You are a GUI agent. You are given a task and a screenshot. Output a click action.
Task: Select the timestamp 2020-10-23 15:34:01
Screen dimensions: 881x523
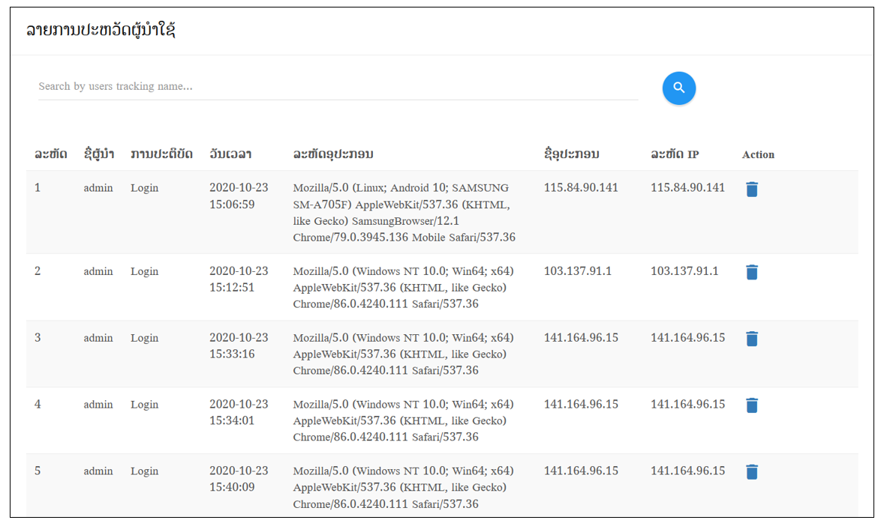[239, 412]
